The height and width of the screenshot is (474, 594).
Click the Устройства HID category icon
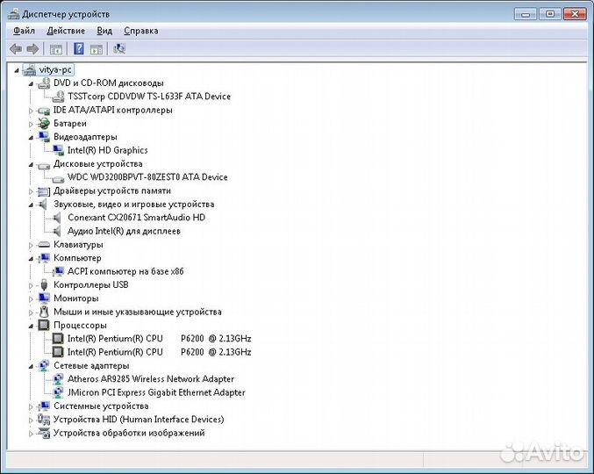pyautogui.click(x=44, y=420)
